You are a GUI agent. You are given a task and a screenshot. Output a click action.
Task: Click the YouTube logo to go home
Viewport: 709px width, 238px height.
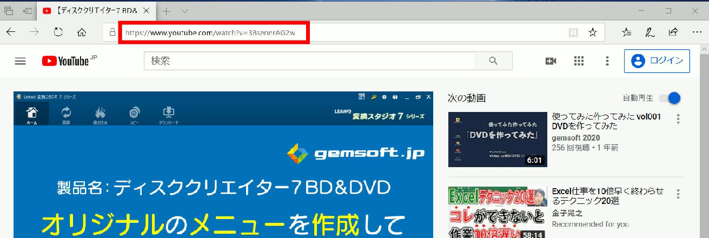(x=65, y=61)
